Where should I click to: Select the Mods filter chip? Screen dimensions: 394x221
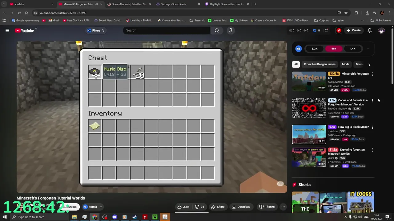(x=346, y=64)
